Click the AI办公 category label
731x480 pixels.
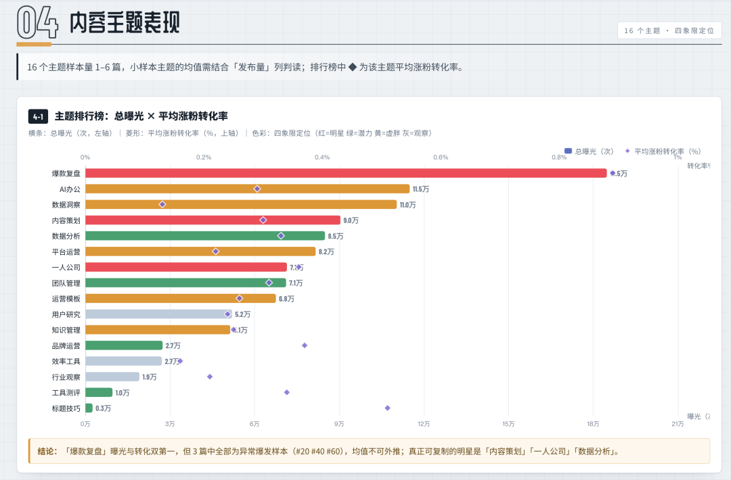coord(70,189)
